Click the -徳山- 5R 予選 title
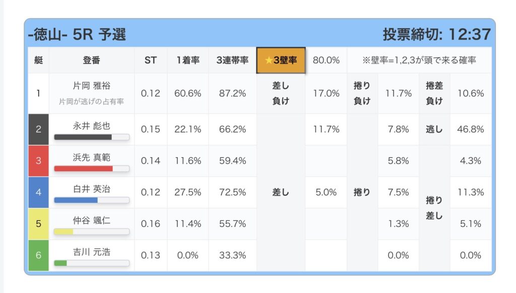The width and height of the screenshot is (516, 293). [x=77, y=34]
